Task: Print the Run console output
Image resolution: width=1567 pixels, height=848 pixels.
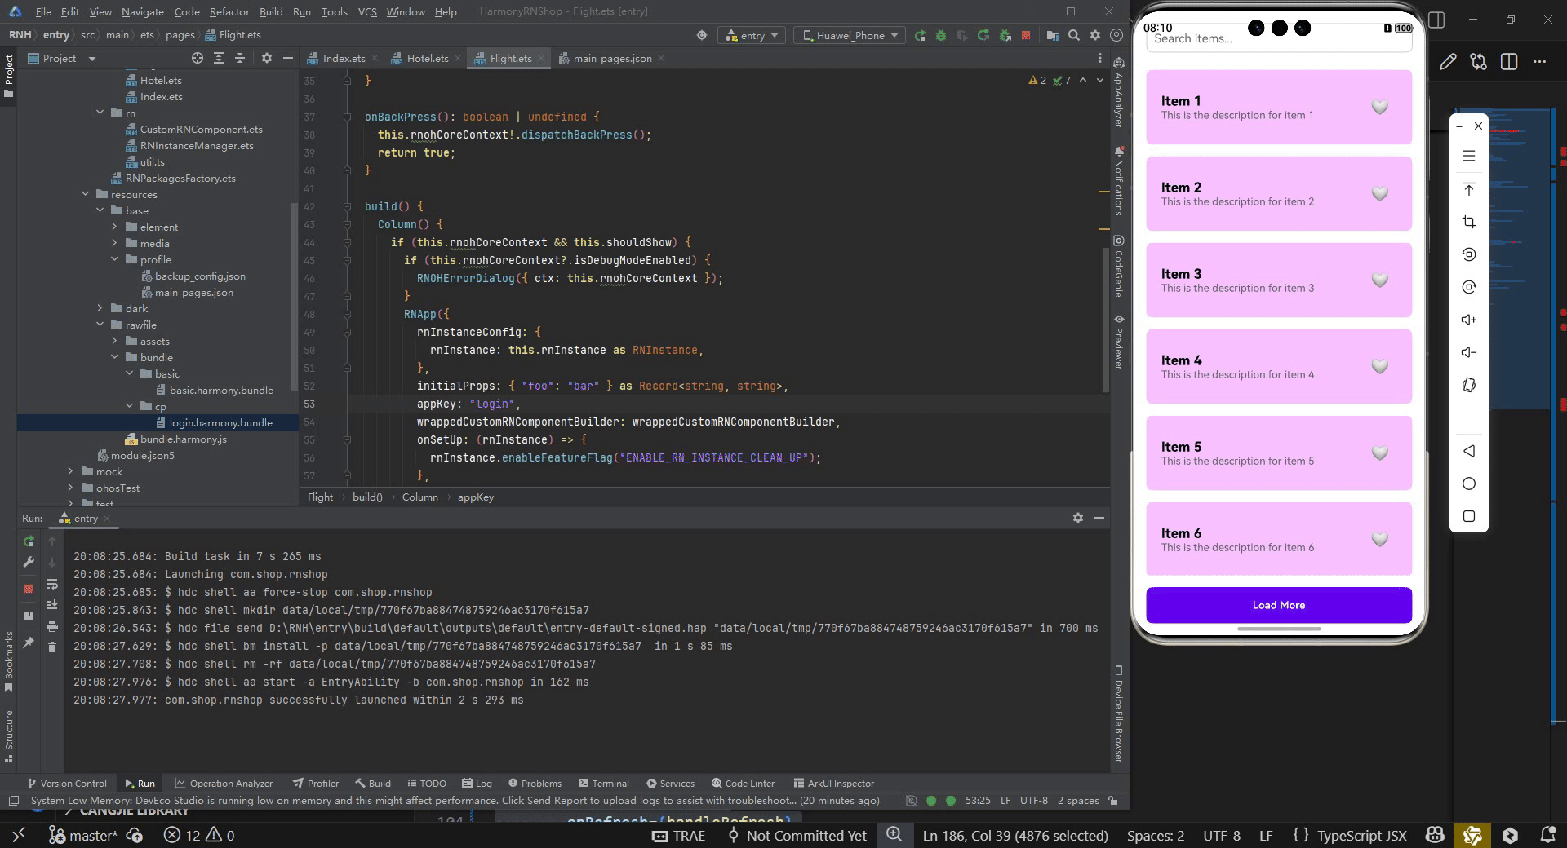Action: (52, 626)
